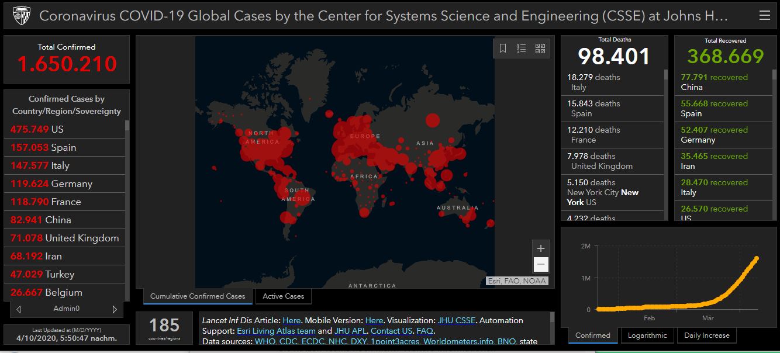The width and height of the screenshot is (780, 353).
Task: Show the map legend list icon
Action: (x=522, y=49)
